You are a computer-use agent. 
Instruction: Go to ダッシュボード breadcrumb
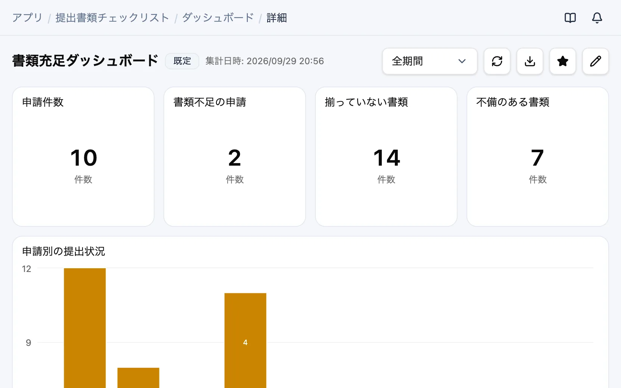tap(218, 18)
